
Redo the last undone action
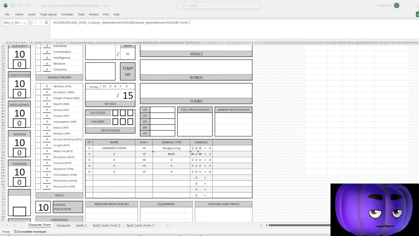[28, 6]
